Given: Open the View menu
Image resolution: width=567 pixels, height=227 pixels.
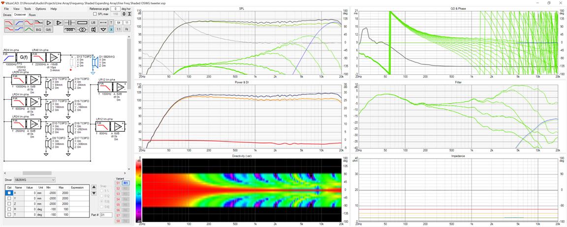Looking at the screenshot, I should [16, 9].
